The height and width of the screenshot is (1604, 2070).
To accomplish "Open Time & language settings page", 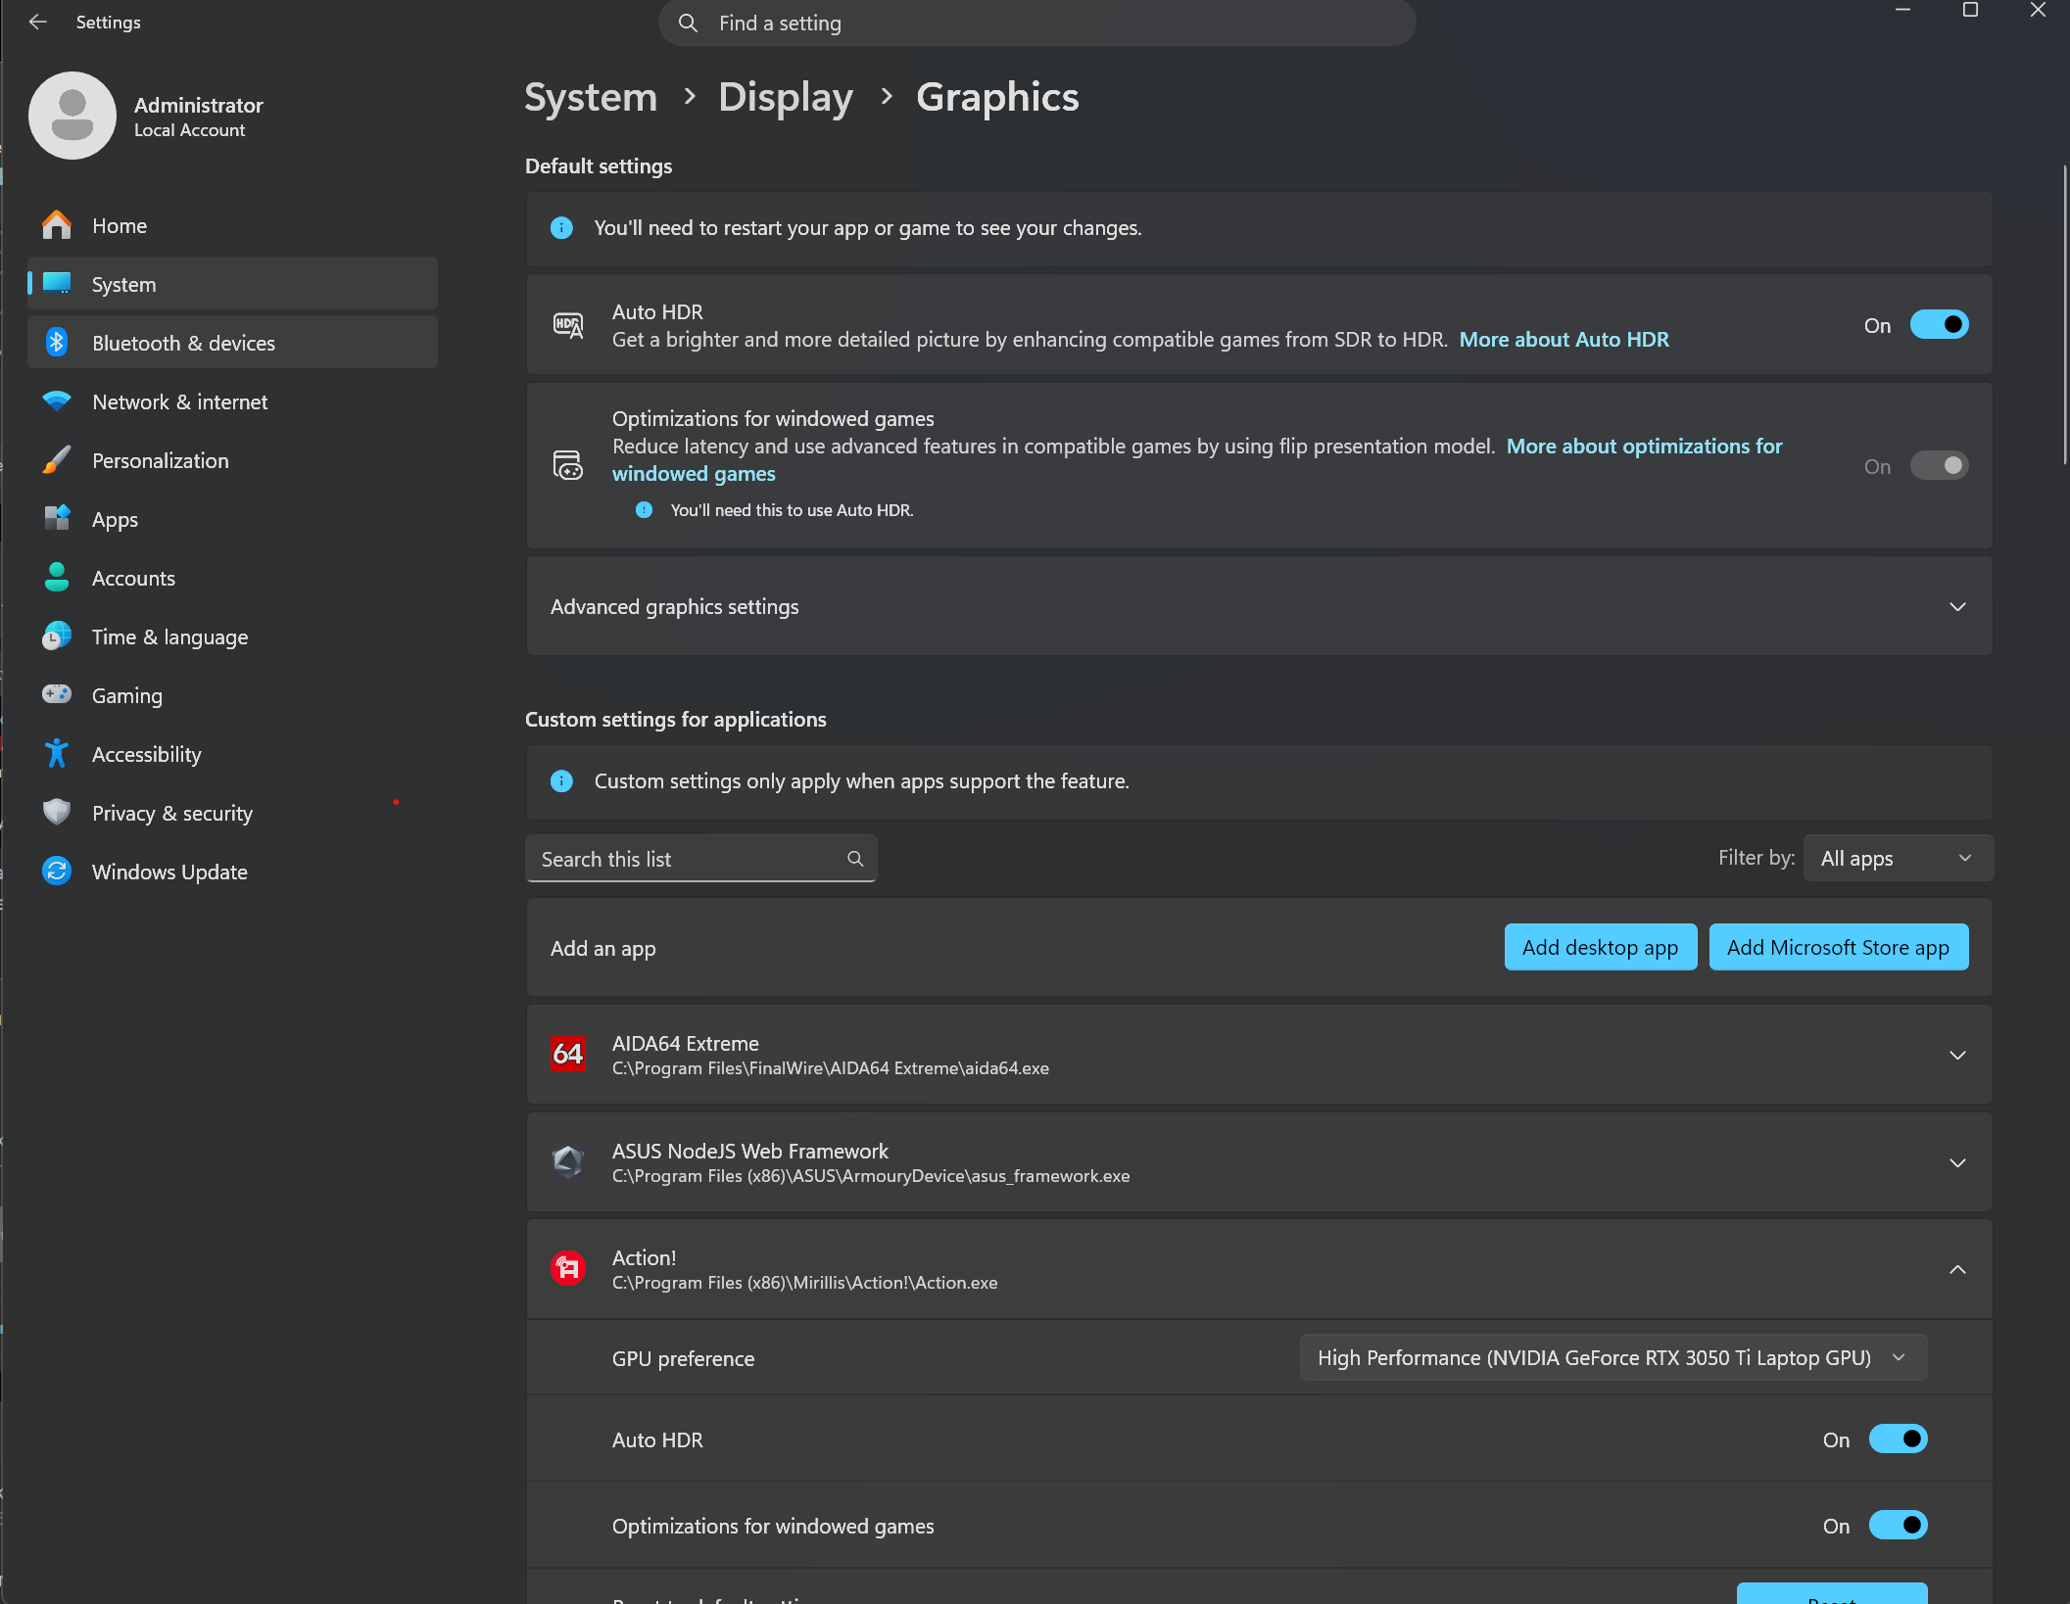I will pos(232,637).
